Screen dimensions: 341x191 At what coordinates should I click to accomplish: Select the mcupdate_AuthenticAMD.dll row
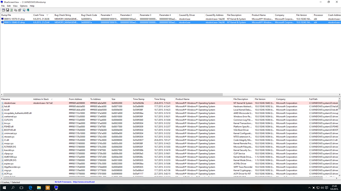click(x=169, y=113)
